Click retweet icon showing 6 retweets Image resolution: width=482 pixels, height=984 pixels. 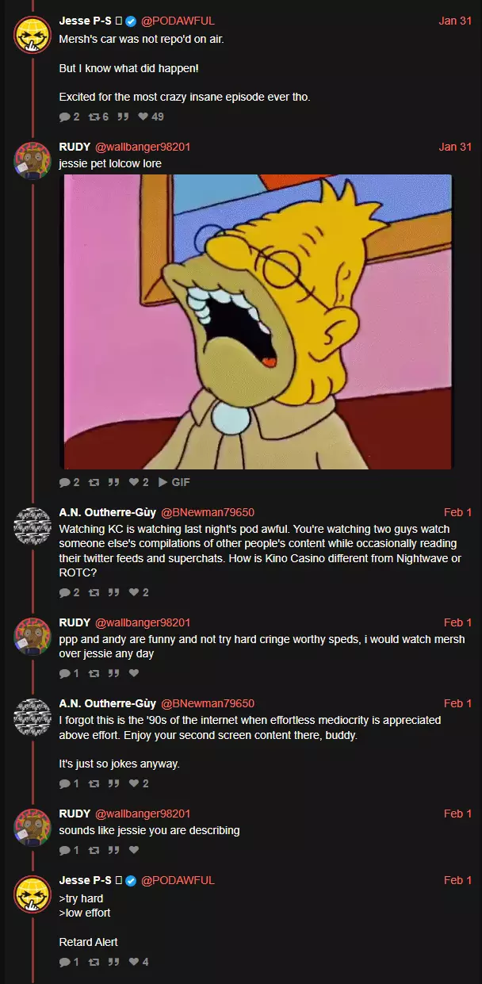click(94, 117)
